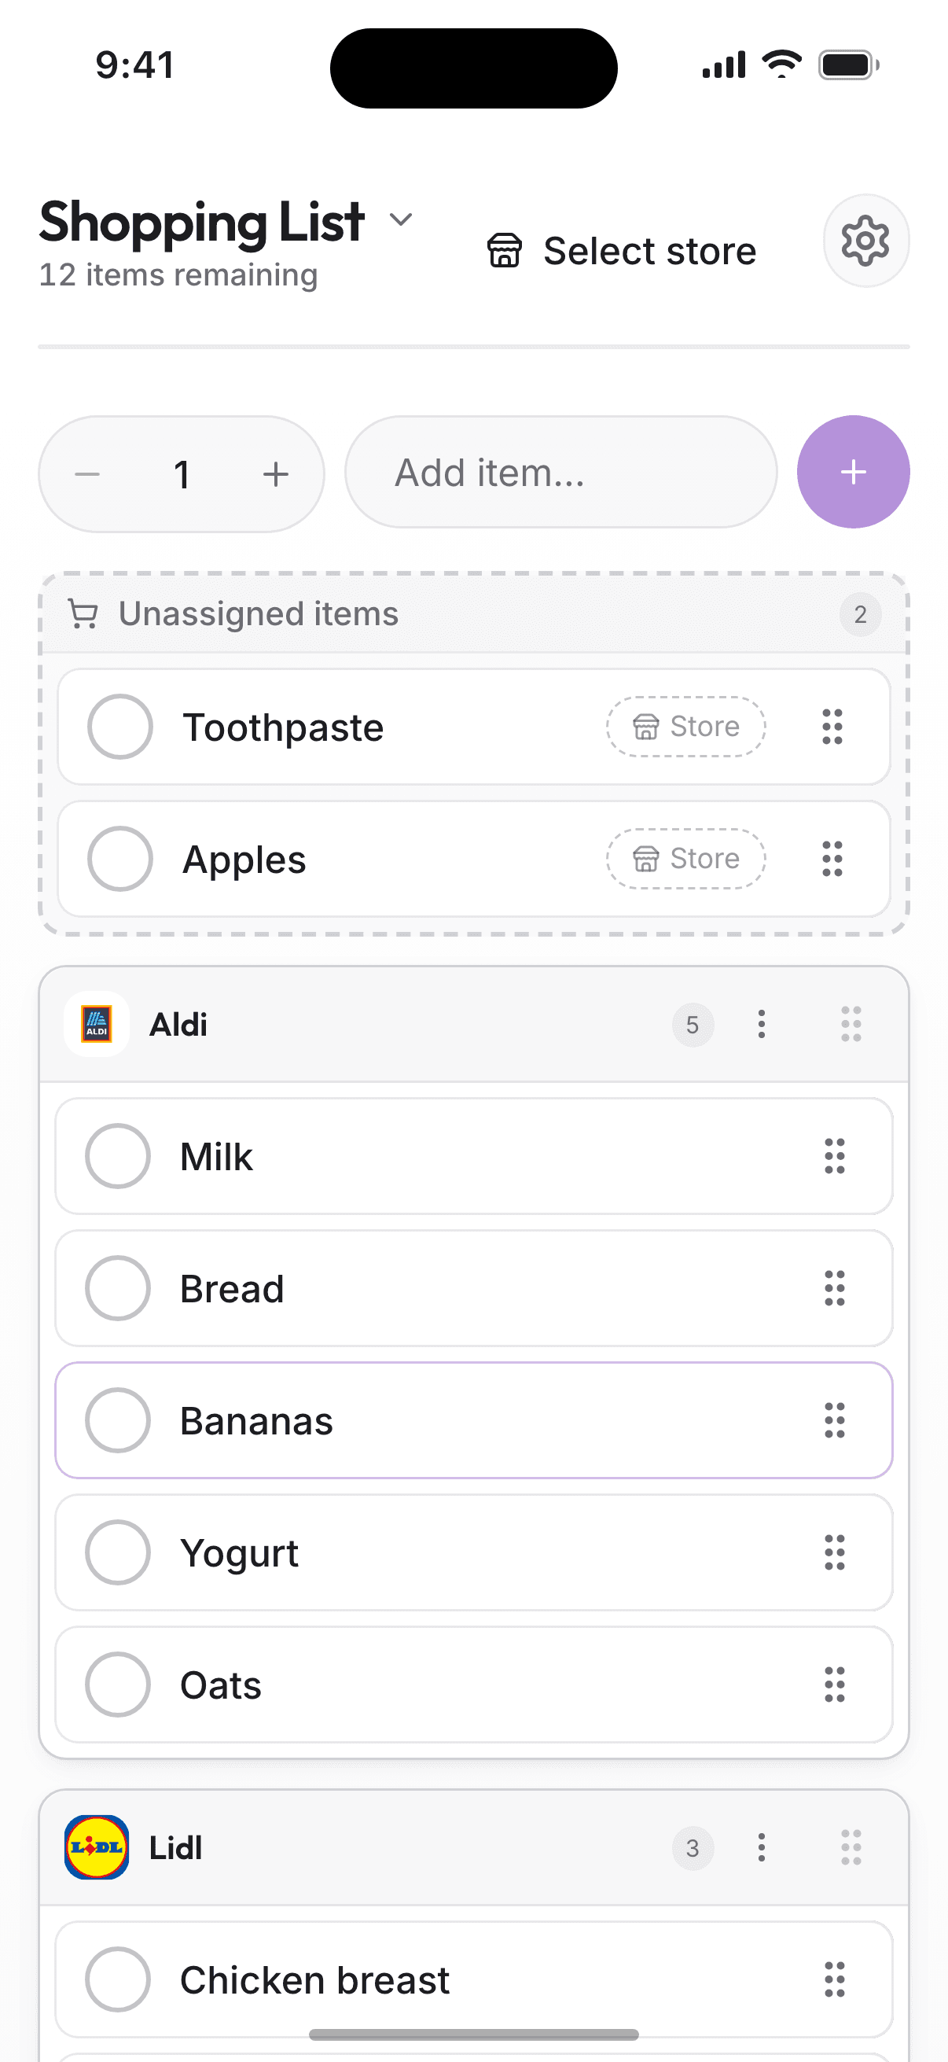Open the Aldi three-dot options menu
This screenshot has width=948, height=2062.
point(762,1024)
